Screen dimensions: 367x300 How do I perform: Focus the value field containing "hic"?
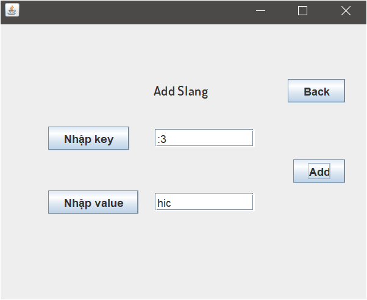(204, 202)
